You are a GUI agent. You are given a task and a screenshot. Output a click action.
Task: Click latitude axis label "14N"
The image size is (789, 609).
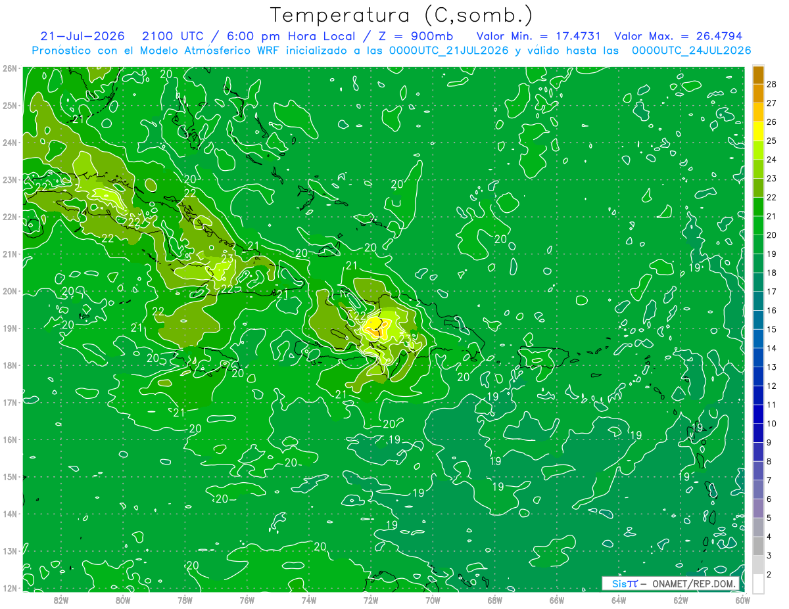(x=9, y=514)
